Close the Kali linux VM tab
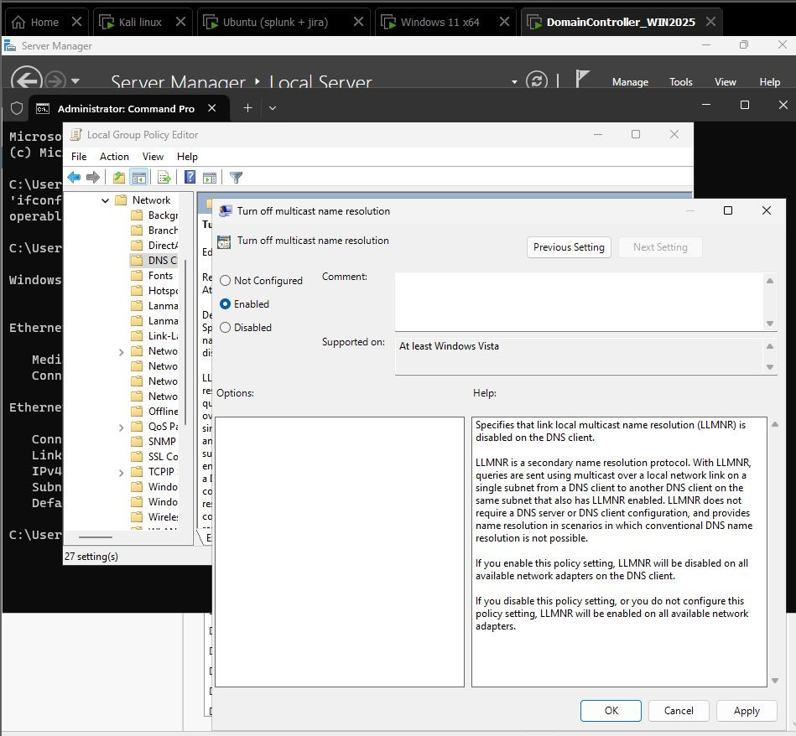Viewport: 796px width, 736px height. click(180, 21)
